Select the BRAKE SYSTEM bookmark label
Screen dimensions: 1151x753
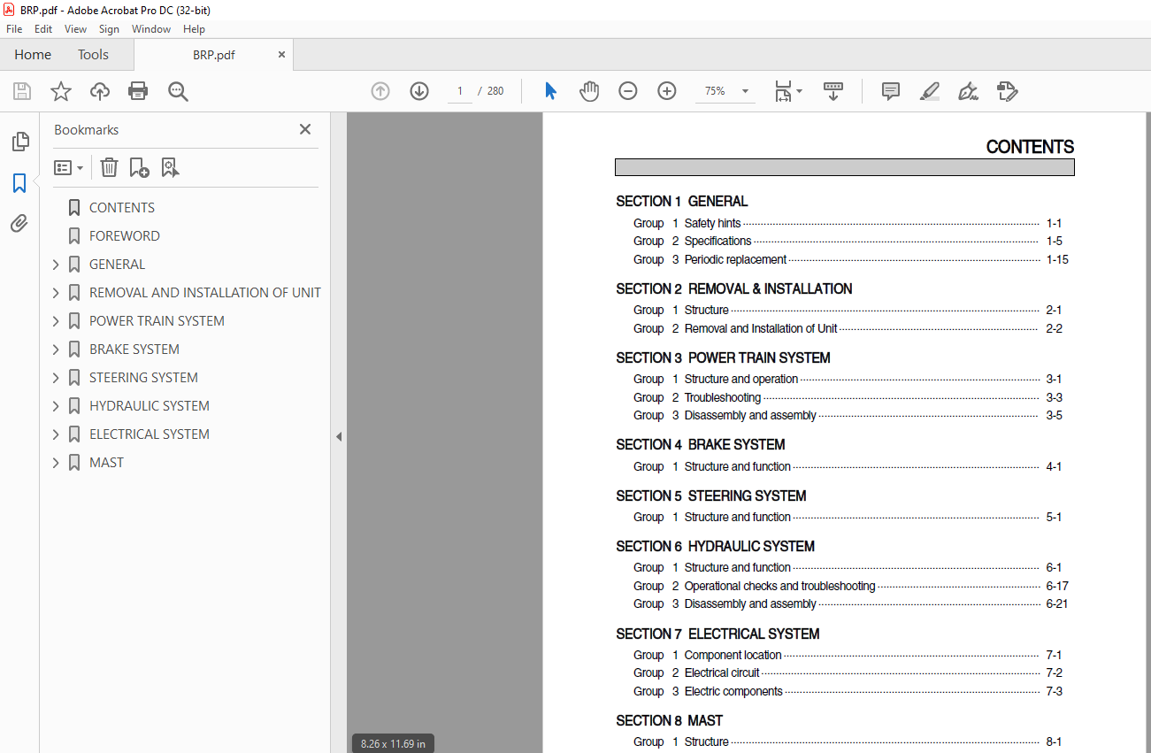(134, 350)
